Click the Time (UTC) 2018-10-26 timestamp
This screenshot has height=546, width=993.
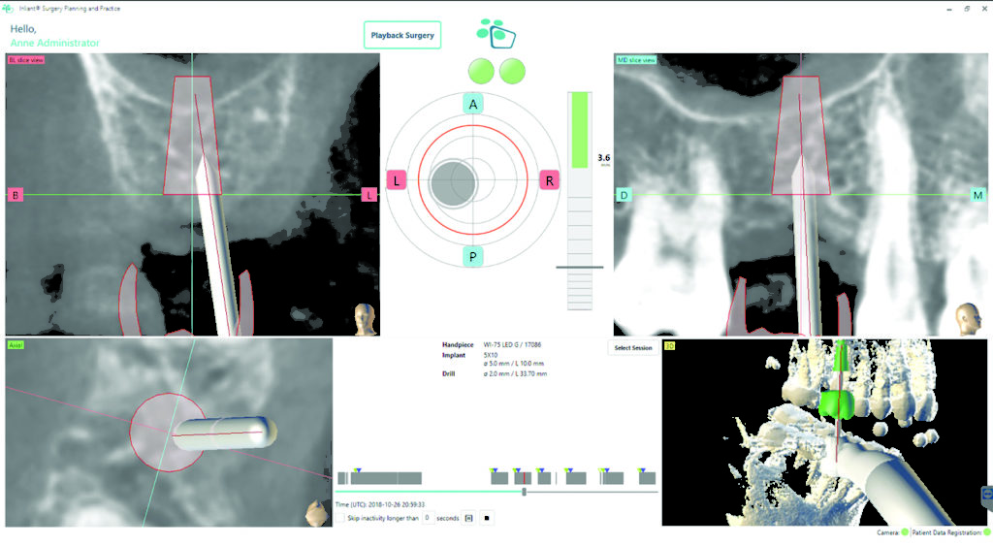[380, 505]
